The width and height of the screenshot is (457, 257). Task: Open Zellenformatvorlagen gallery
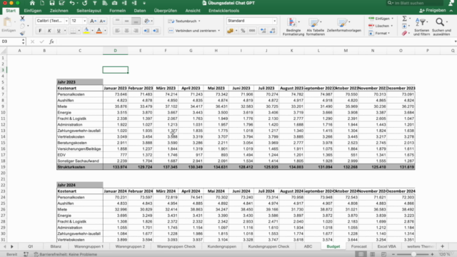click(x=343, y=25)
